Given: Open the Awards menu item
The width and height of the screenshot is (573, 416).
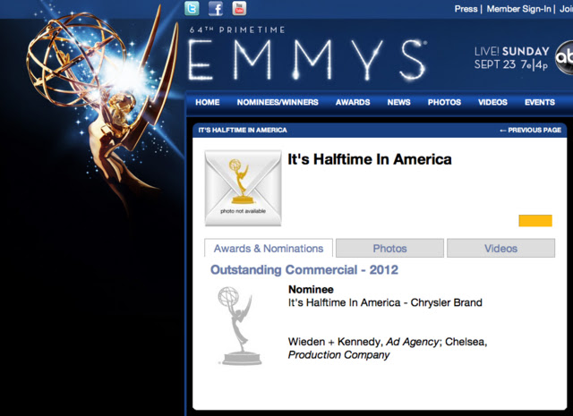Looking at the screenshot, I should pos(353,102).
